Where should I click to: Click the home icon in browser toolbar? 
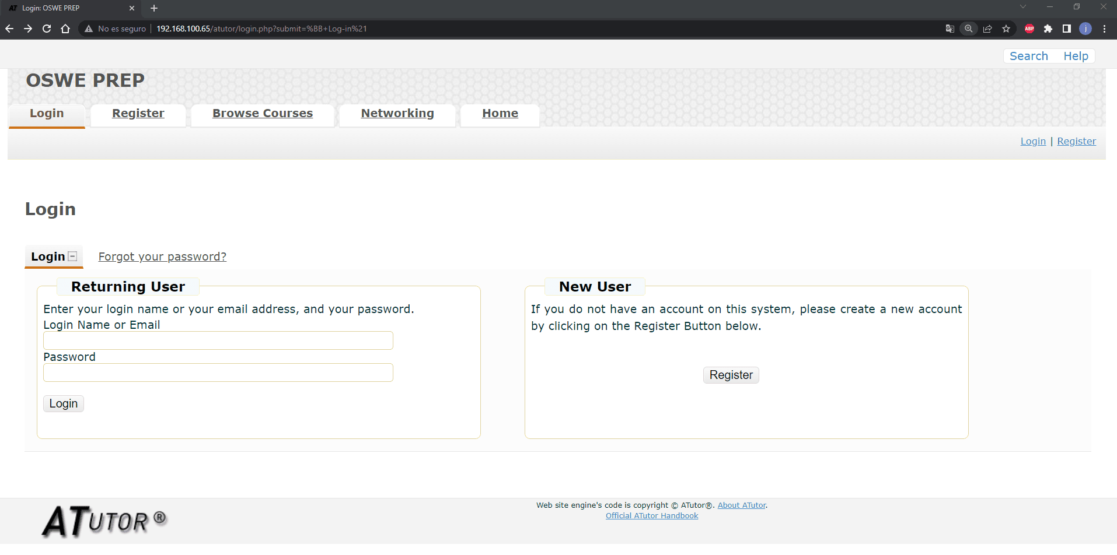[65, 29]
